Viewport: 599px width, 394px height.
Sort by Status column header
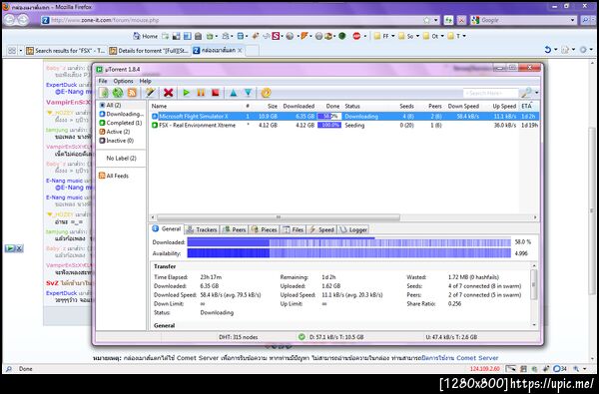tap(352, 106)
